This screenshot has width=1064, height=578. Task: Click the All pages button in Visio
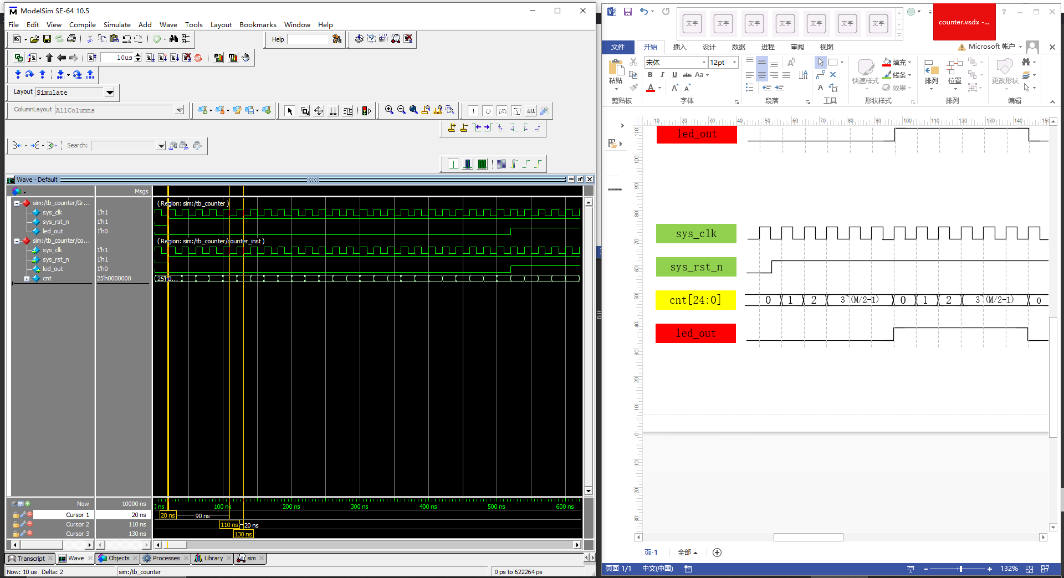pos(687,553)
